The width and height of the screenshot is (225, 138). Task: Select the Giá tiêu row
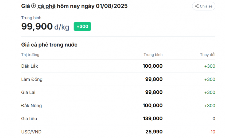coord(118,119)
